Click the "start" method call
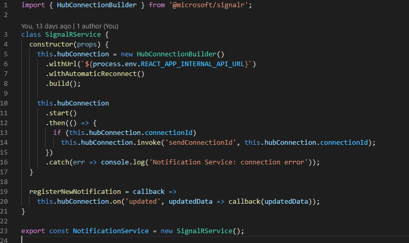The width and height of the screenshot is (409, 243). pos(59,113)
